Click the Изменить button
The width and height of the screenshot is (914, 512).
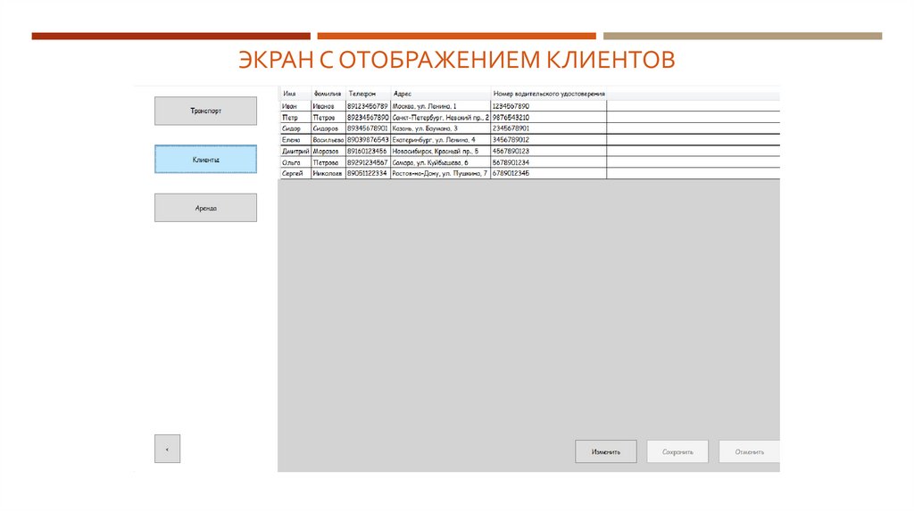[606, 451]
